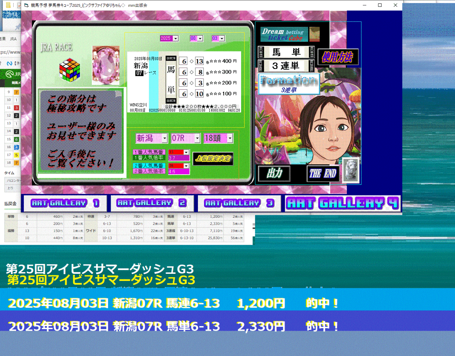Open the year 2025 dropdown
Image resolution: width=455 pixels, height=356 pixels.
click(176, 38)
